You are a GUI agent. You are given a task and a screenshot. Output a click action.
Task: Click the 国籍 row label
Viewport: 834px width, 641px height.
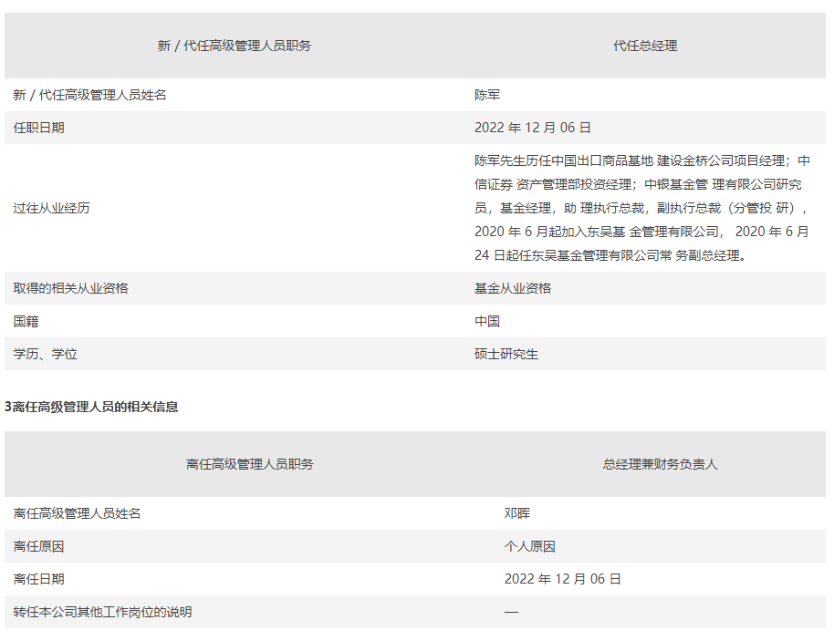pyautogui.click(x=26, y=321)
